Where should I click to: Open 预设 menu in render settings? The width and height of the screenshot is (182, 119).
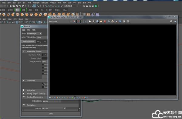[29, 30]
